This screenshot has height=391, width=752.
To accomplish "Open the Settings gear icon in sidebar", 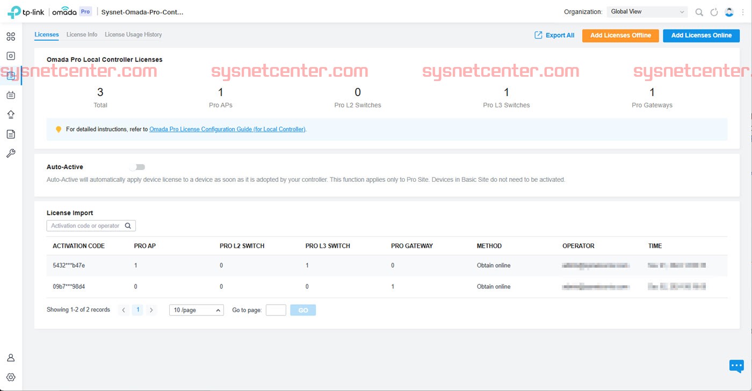I will 11,377.
